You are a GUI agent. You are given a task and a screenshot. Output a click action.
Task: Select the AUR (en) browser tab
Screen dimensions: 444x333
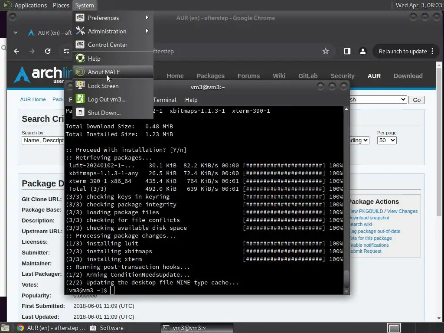click(x=49, y=33)
